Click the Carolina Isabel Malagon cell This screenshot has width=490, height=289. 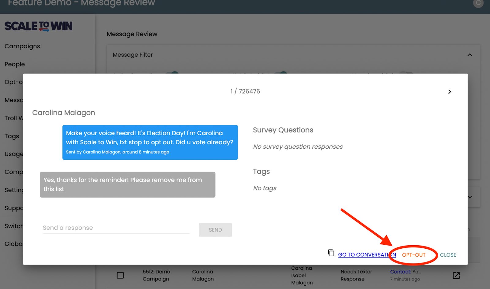(302, 275)
